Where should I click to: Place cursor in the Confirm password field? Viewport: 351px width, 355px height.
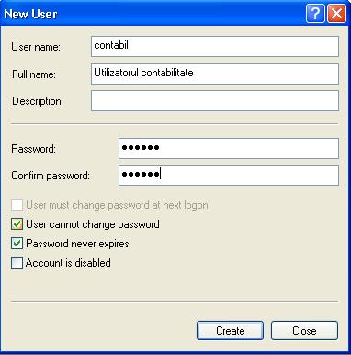[x=229, y=175]
